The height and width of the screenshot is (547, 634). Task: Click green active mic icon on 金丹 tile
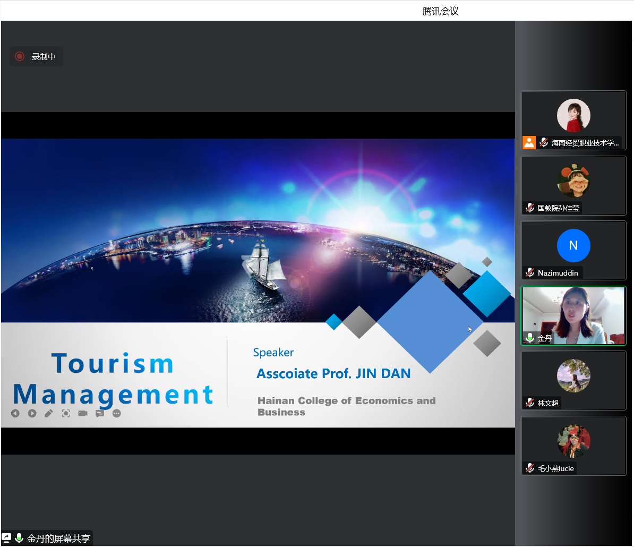pyautogui.click(x=530, y=338)
